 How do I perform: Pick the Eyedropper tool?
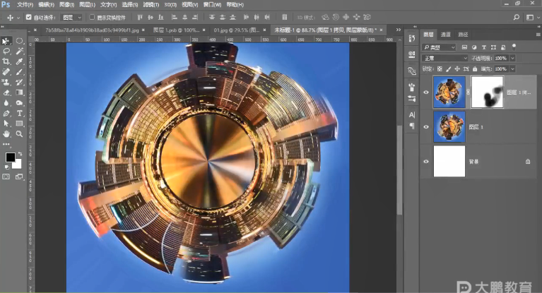19,61
